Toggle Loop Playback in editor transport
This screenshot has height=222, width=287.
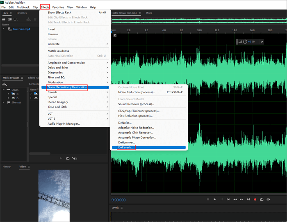coord(262,199)
